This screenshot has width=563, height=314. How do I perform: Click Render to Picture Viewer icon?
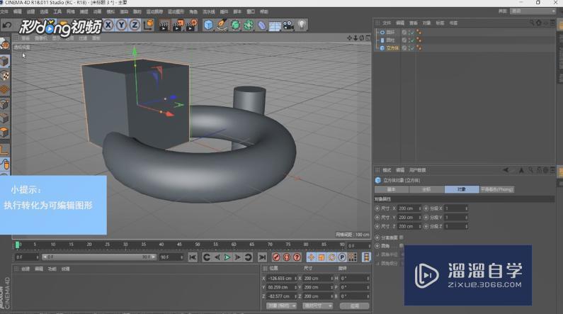tap(177, 26)
